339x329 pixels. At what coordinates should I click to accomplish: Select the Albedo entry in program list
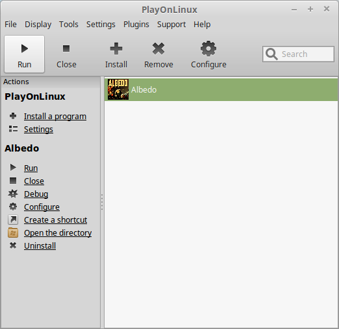tap(221, 89)
